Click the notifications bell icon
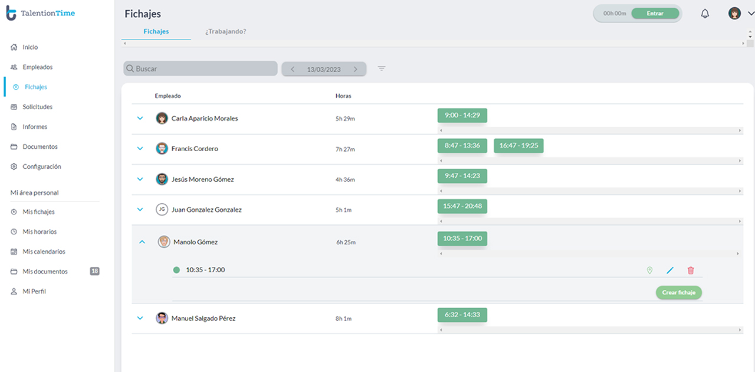Image resolution: width=755 pixels, height=372 pixels. pyautogui.click(x=705, y=14)
